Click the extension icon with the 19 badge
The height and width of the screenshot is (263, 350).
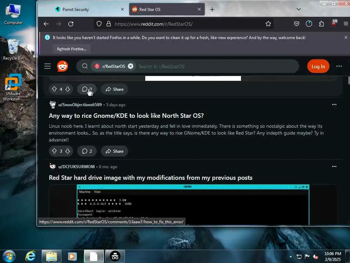point(334,23)
